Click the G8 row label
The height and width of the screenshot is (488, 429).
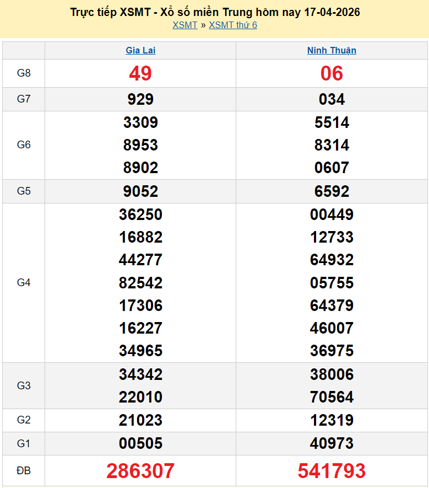24,73
